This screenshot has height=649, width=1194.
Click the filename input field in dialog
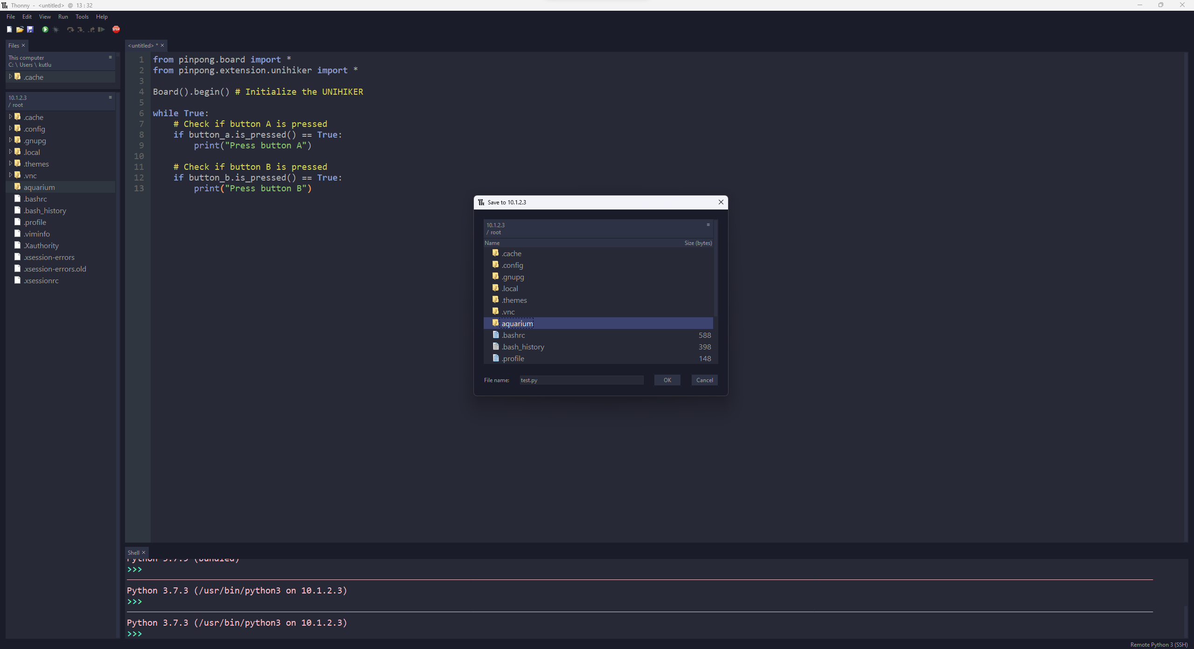pyautogui.click(x=581, y=380)
